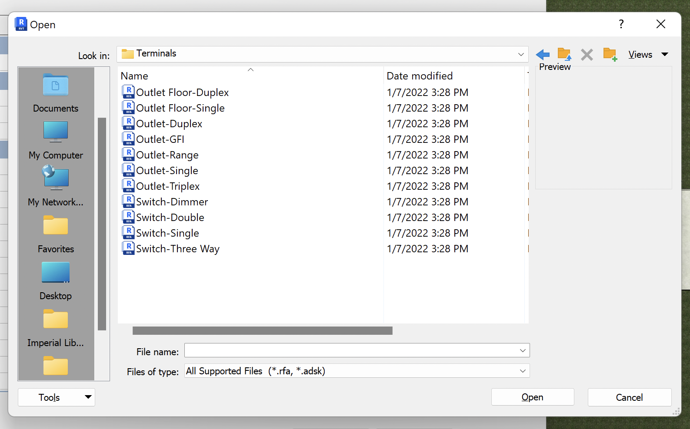Select the file named Outlet-Triplex

click(x=168, y=186)
